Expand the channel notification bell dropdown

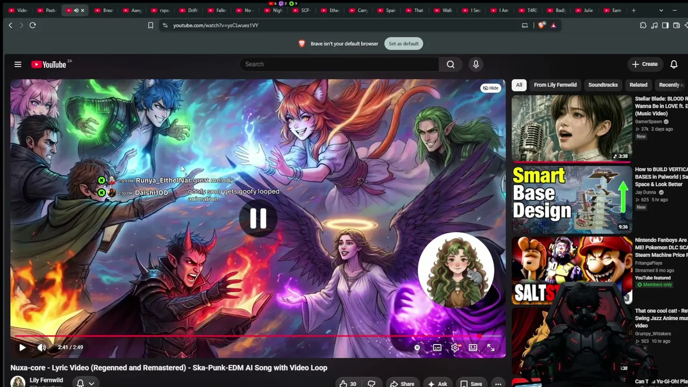(91, 384)
